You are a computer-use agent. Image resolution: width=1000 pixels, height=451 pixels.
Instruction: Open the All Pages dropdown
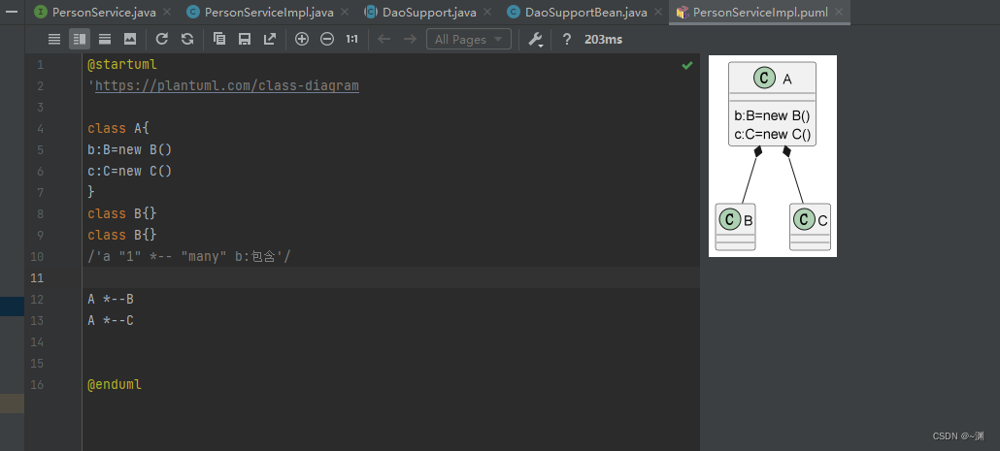click(x=469, y=40)
